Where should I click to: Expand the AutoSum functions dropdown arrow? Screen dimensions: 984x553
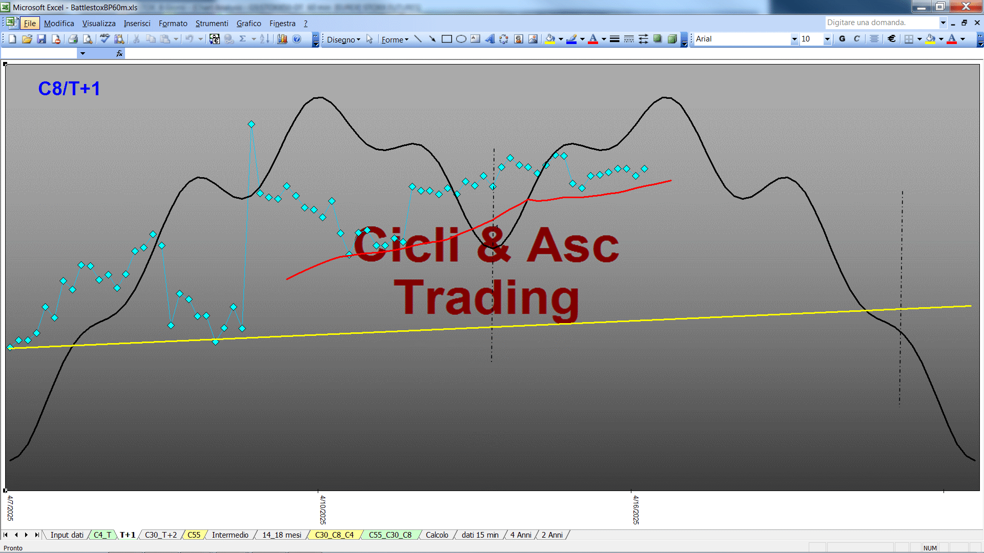[x=254, y=39]
